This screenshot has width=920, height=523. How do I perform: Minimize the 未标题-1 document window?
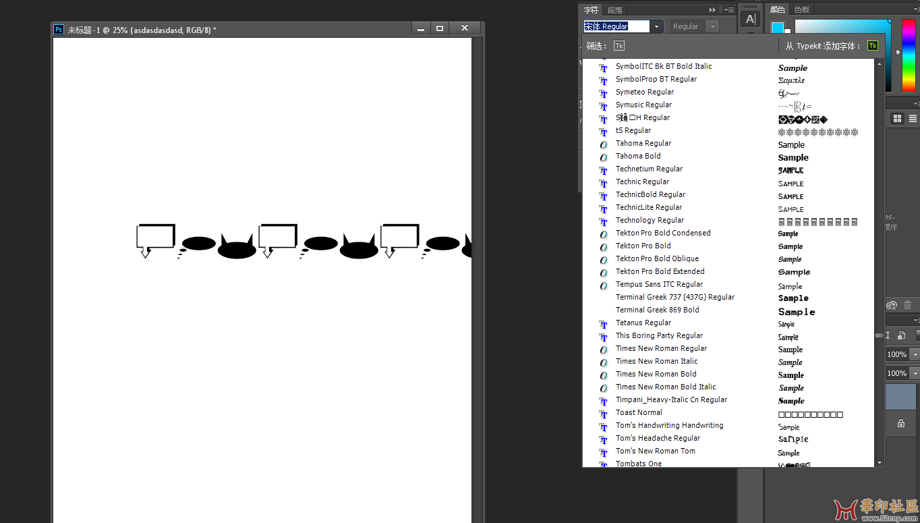(421, 28)
